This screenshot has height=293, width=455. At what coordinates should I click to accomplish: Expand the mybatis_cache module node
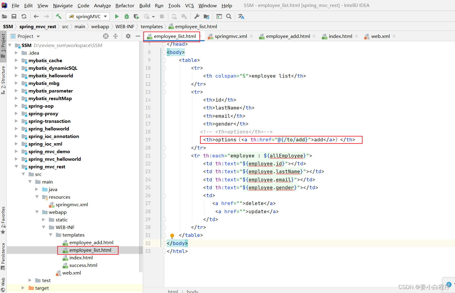coord(16,60)
